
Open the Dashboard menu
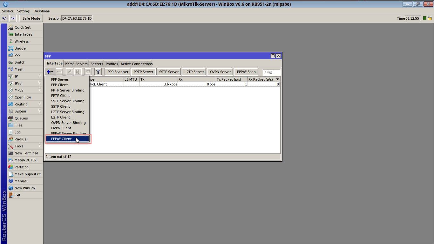point(42,11)
